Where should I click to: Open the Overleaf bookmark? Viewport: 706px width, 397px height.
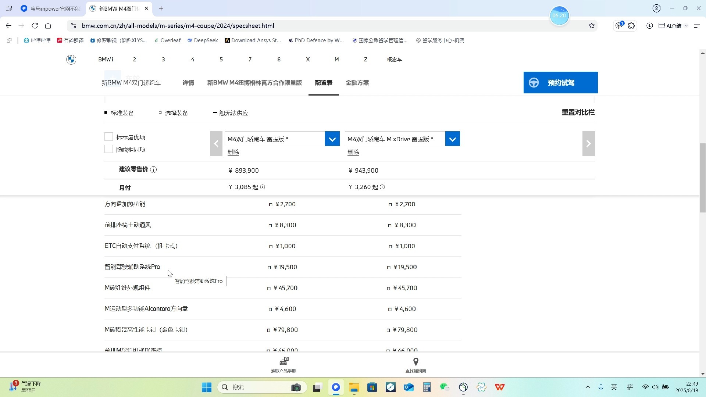pos(167,40)
